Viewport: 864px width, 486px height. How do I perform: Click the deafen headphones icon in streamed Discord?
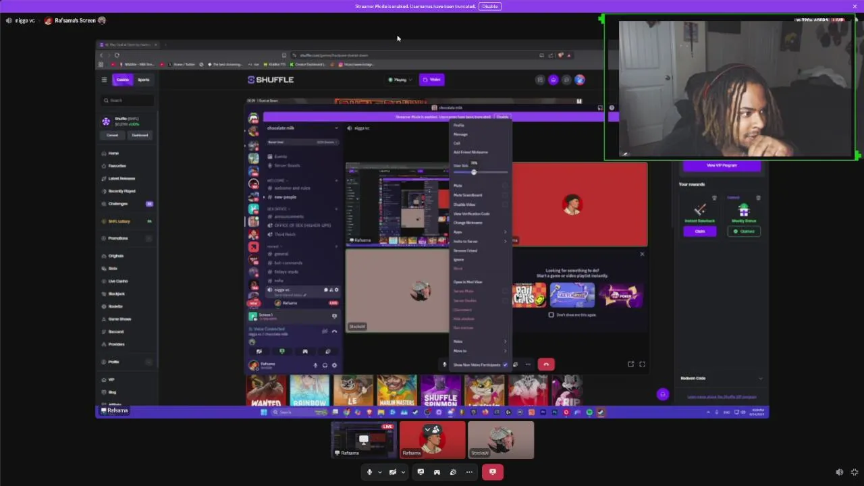click(x=325, y=365)
